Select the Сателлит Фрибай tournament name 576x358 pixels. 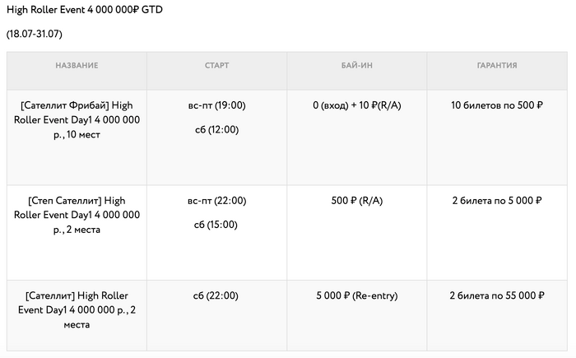[77, 119]
